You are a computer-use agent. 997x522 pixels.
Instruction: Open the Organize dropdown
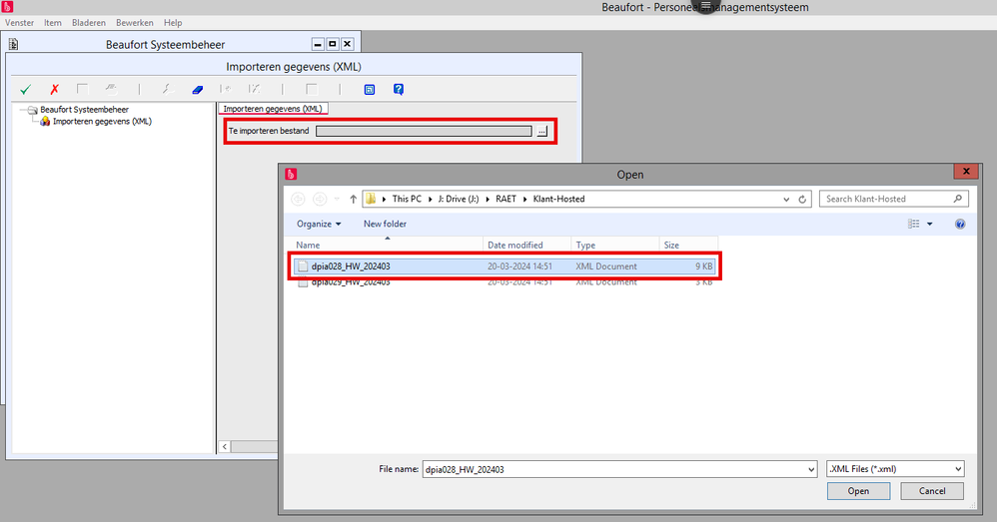tap(319, 224)
